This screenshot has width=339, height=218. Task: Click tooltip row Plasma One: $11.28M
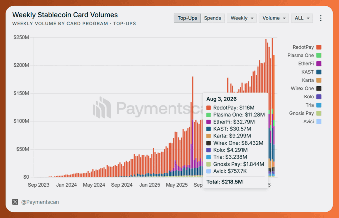(x=236, y=115)
